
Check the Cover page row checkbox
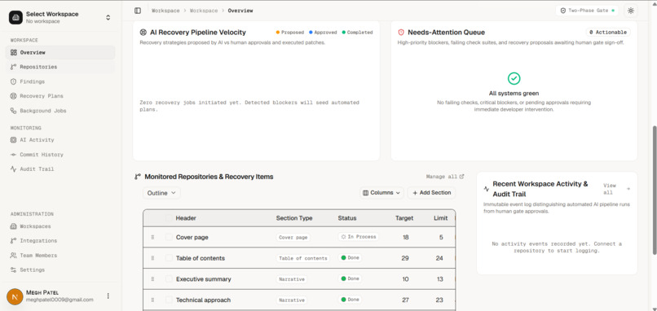point(169,237)
